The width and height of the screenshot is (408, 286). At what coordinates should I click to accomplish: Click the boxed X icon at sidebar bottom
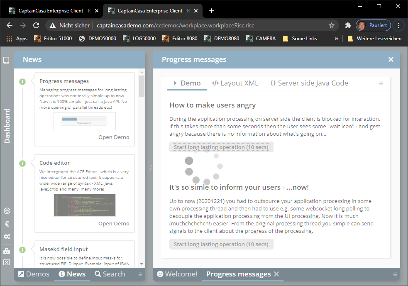coord(6,262)
